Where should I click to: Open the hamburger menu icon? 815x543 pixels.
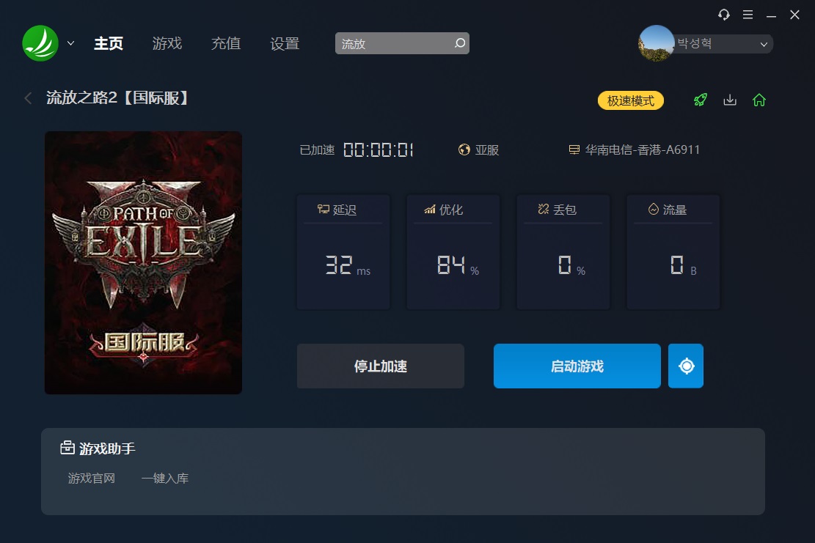pyautogui.click(x=748, y=15)
